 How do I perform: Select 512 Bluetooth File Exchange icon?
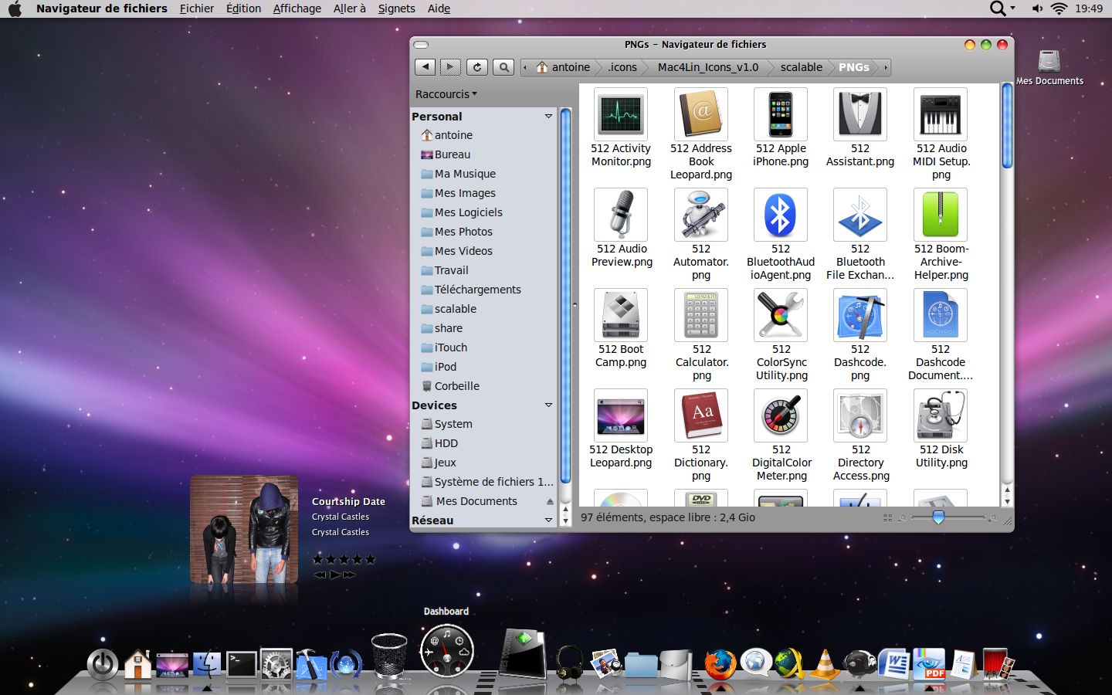tap(860, 215)
